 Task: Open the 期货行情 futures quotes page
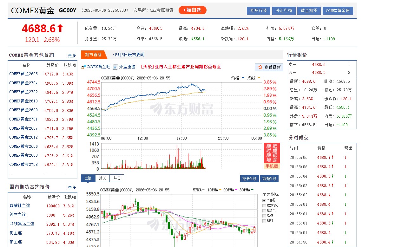point(258,10)
